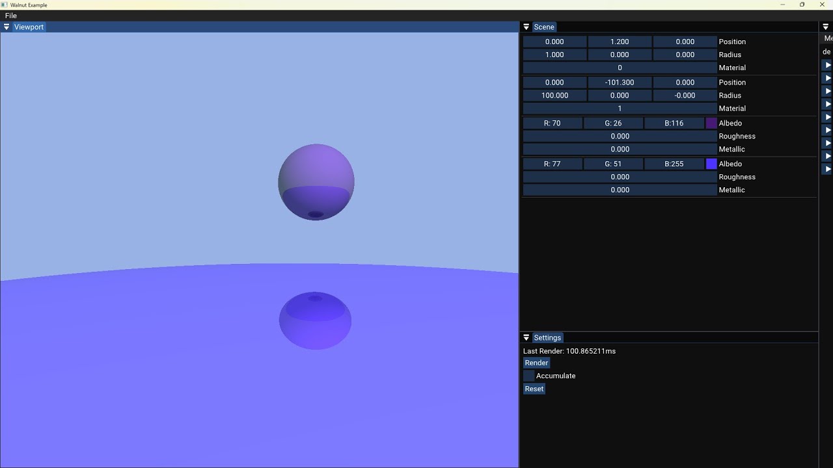Select Roughness slider under the R: 70 albedo
The image size is (833, 468).
[620, 136]
